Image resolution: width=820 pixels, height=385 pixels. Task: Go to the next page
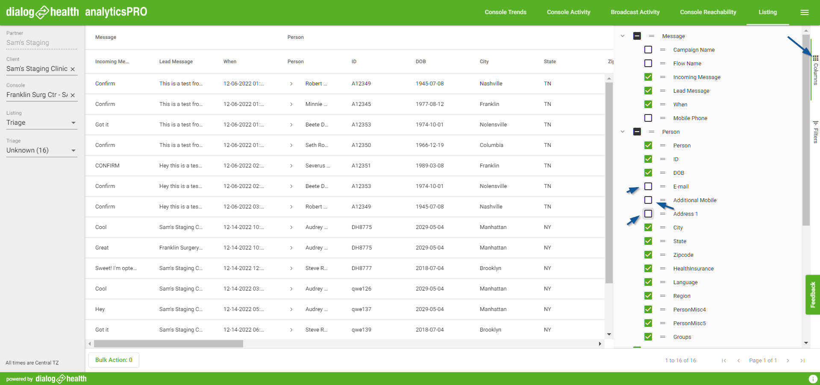click(788, 361)
